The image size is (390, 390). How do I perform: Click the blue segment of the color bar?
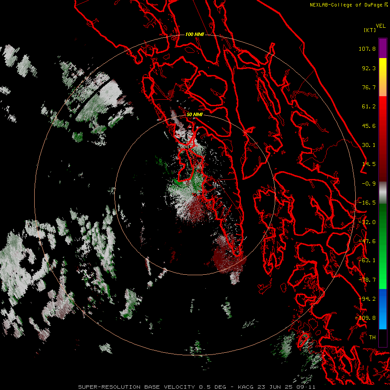pos(383,309)
